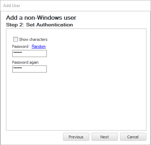This screenshot has height=145, width=151.
Task: Proceed using the Next button
Action: (105, 137)
